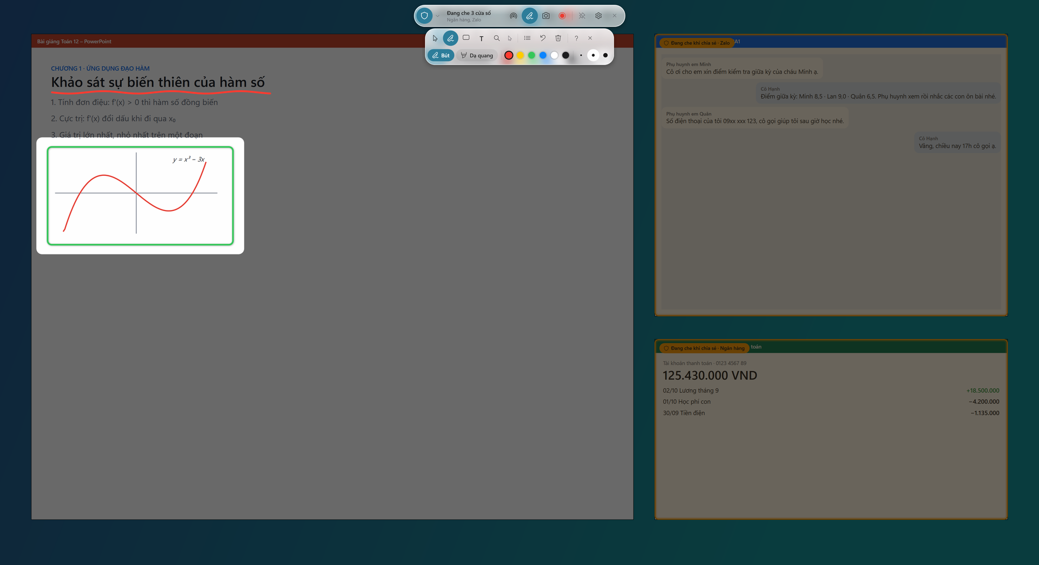Expand the chevron next to the shield
The image size is (1039, 565).
(x=437, y=16)
